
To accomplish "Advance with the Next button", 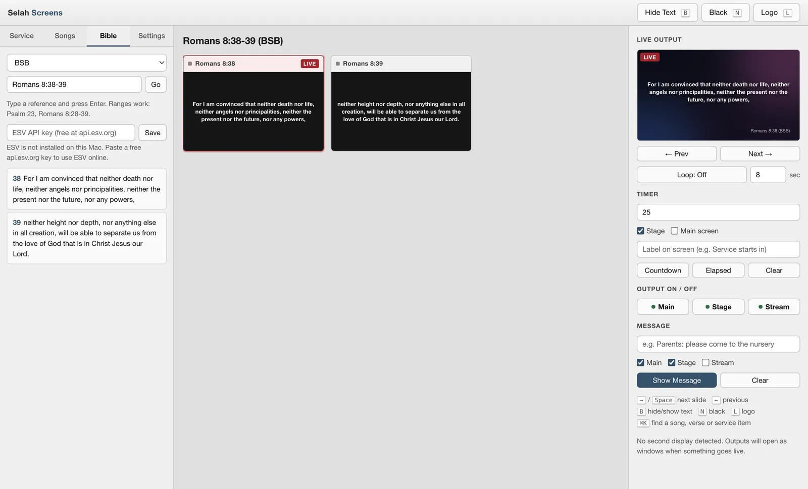I will (x=760, y=154).
